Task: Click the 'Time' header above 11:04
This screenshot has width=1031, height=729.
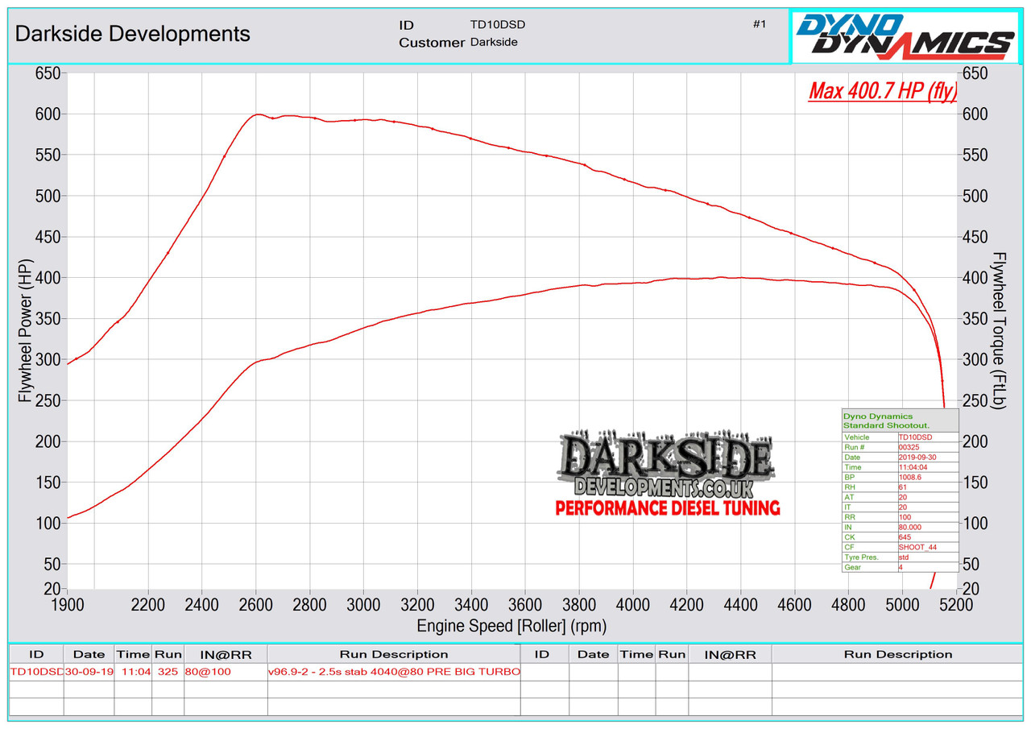Action: (133, 654)
